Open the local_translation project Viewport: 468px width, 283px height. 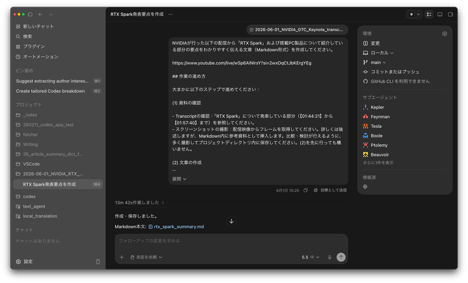click(x=36, y=216)
